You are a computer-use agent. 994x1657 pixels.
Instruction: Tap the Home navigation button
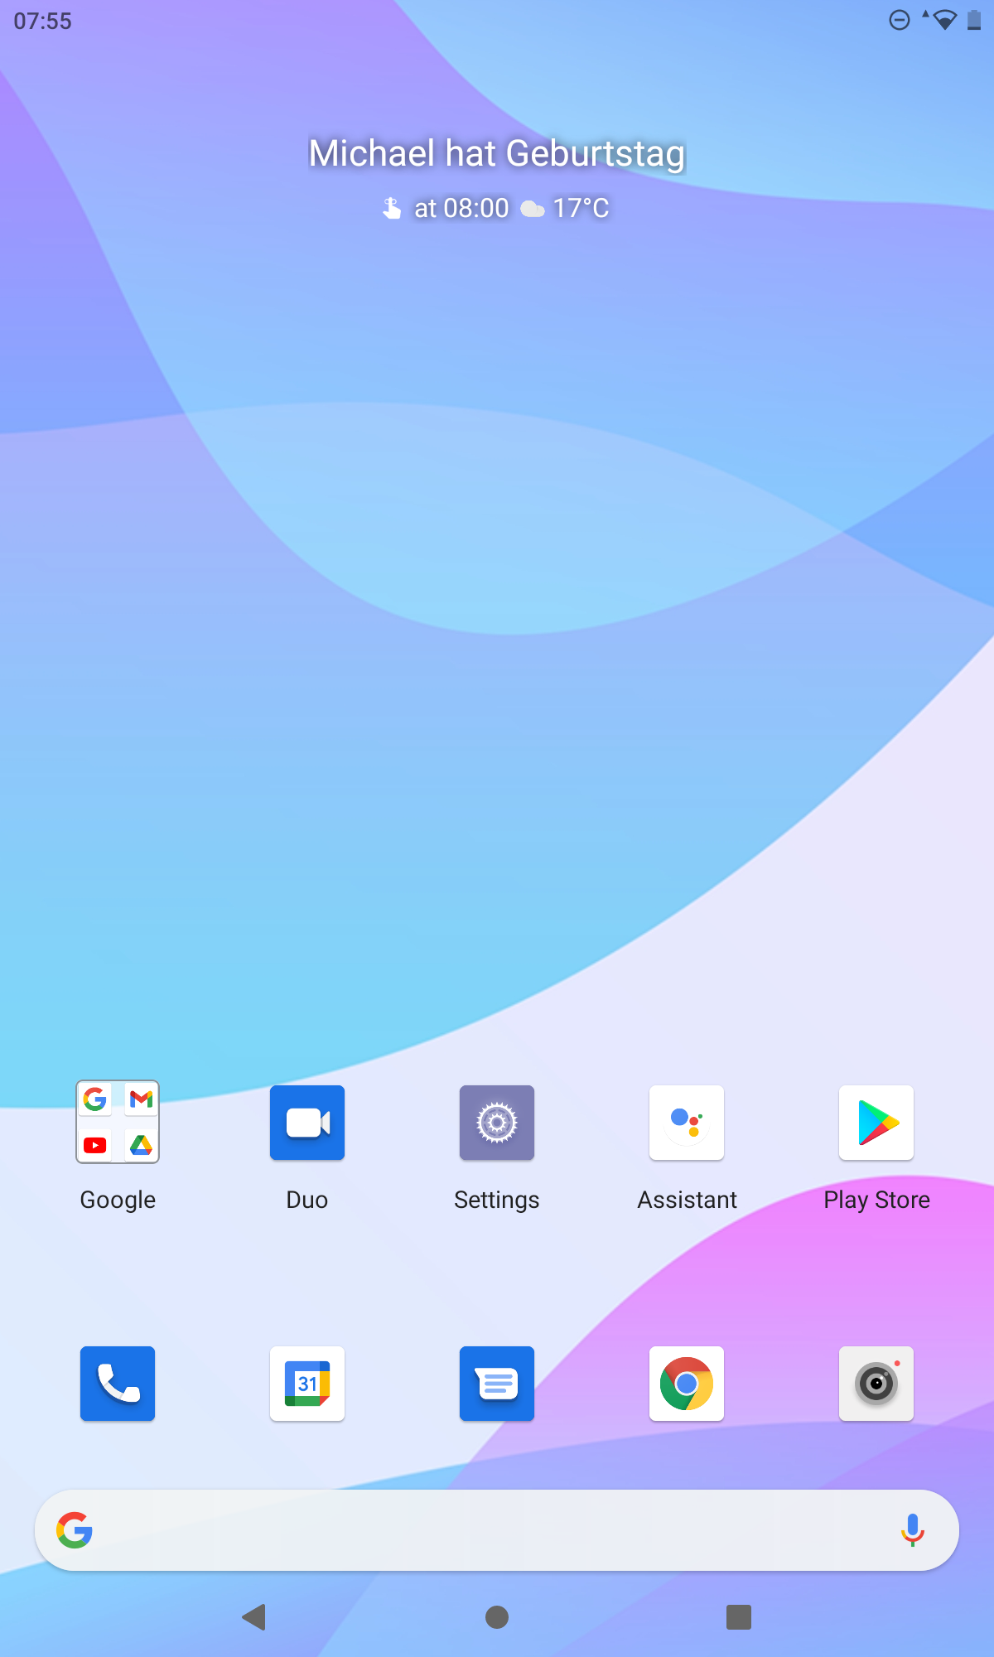click(497, 1616)
